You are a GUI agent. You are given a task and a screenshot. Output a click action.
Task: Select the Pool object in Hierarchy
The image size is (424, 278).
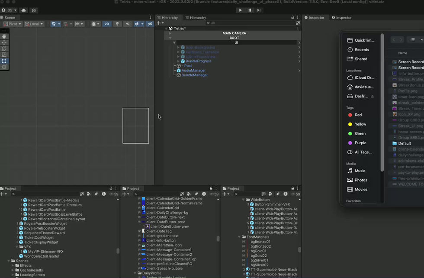(x=186, y=66)
